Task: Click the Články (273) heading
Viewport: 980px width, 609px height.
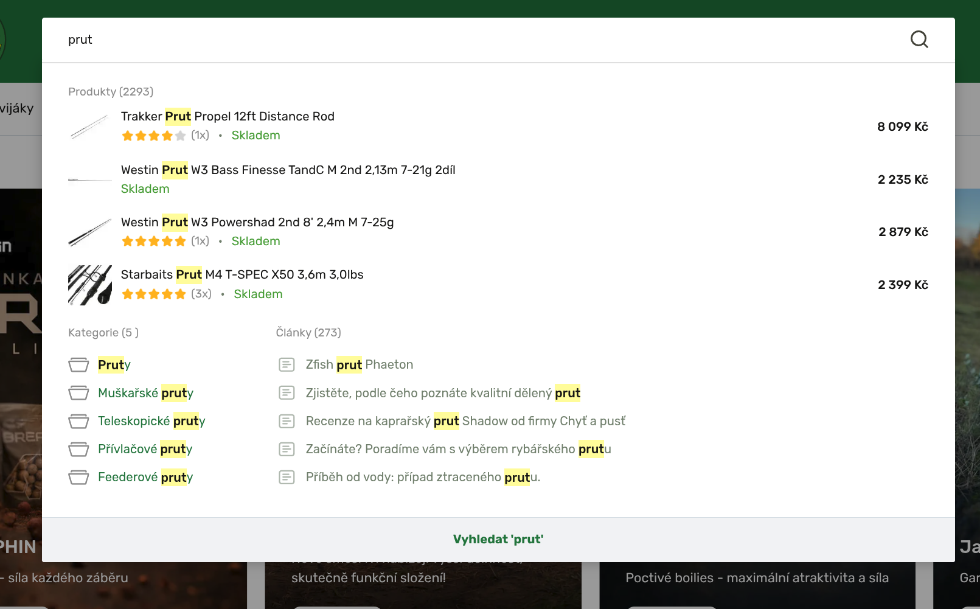Action: point(308,333)
